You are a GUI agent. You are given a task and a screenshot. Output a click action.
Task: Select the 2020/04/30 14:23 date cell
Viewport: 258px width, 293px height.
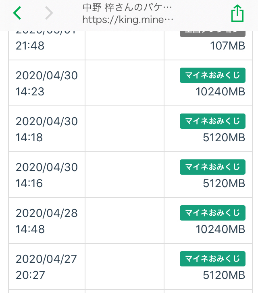(46, 83)
